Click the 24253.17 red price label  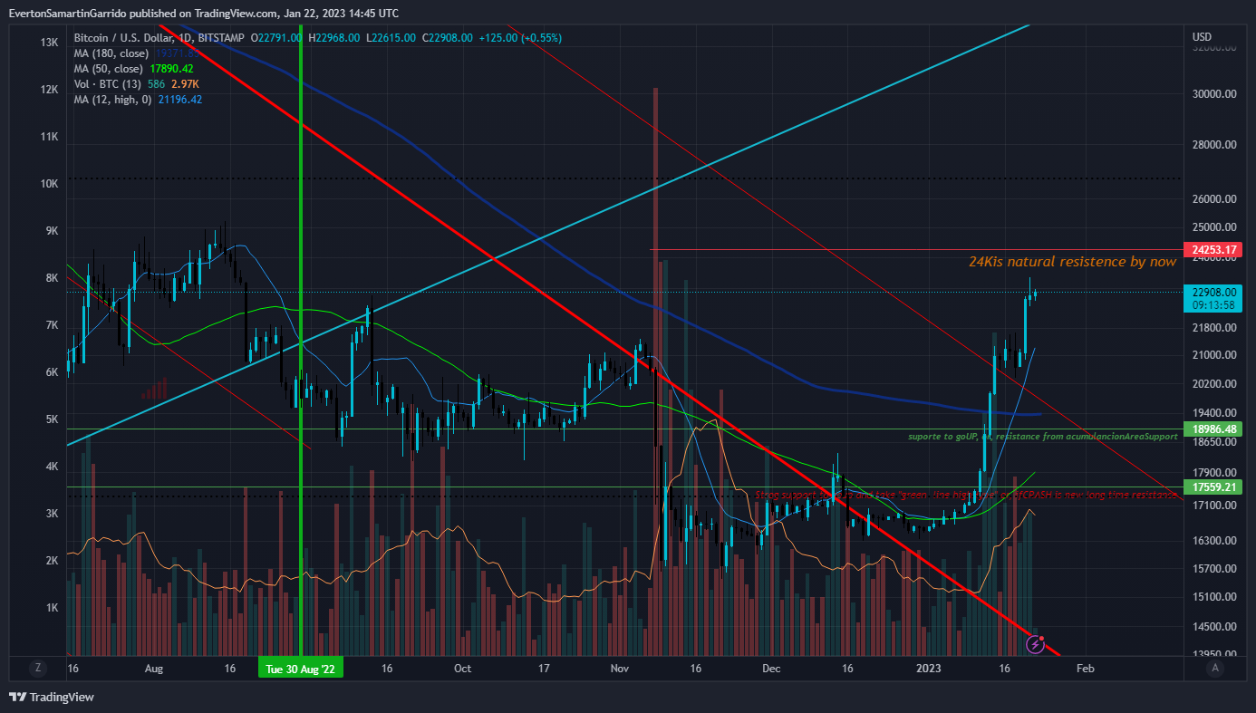[1213, 249]
